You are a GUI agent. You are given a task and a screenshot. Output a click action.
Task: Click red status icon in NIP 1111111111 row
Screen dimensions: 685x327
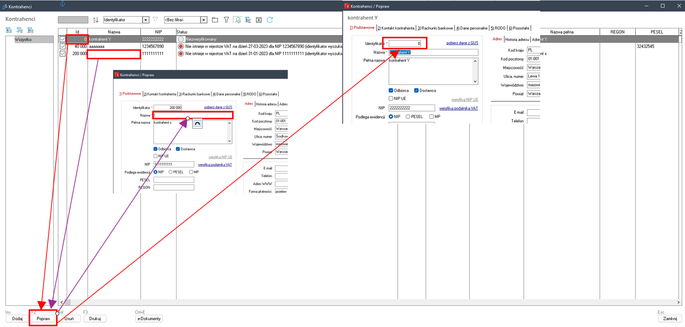click(x=181, y=53)
